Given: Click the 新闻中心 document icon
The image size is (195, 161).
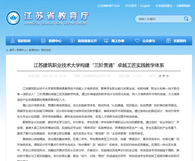Looking at the screenshot, I should (43, 41).
